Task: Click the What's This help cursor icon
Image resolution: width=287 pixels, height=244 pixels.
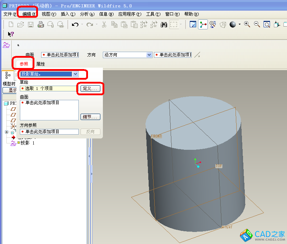Action: pos(11,34)
